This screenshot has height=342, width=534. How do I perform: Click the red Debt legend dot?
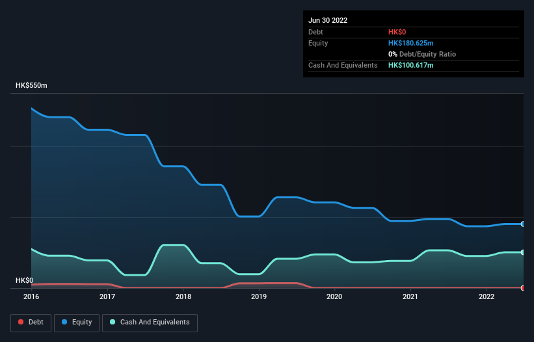point(21,322)
